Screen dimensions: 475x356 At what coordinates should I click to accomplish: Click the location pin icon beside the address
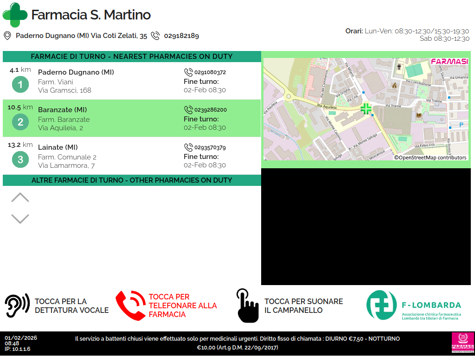coord(7,36)
